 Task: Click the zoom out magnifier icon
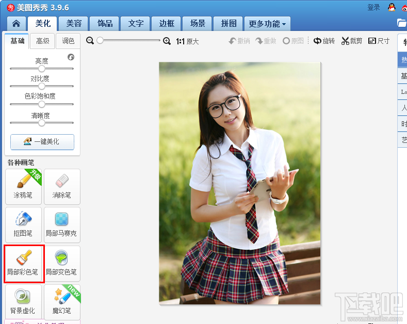click(90, 41)
